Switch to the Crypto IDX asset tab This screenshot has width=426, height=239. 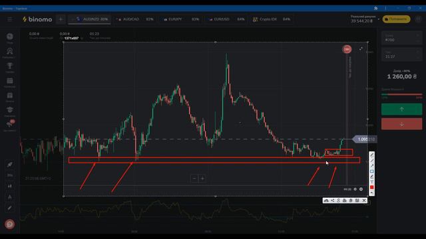tap(272, 19)
